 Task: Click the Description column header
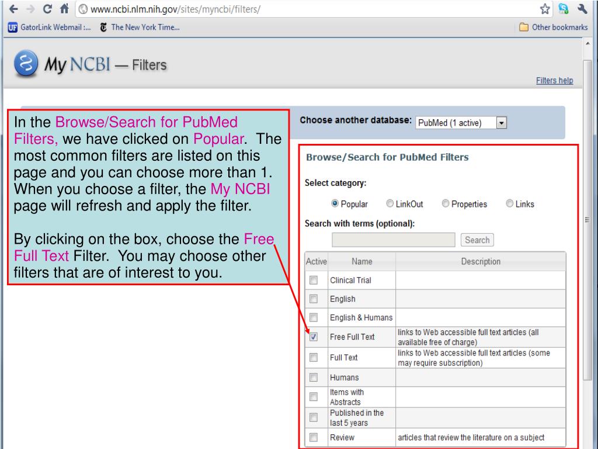[481, 261]
